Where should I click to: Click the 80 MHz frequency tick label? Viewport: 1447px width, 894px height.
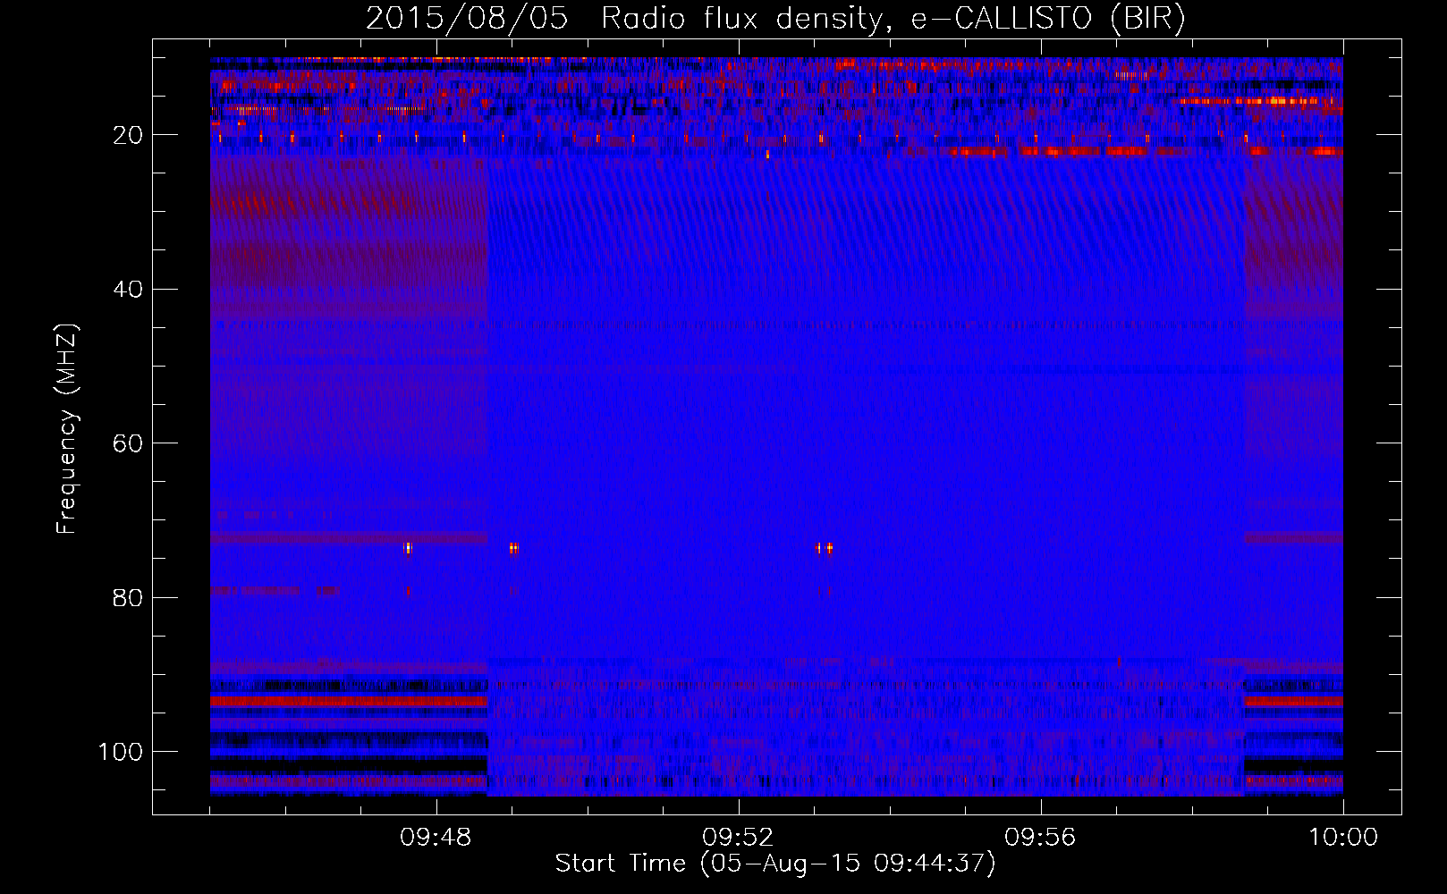pyautogui.click(x=128, y=597)
